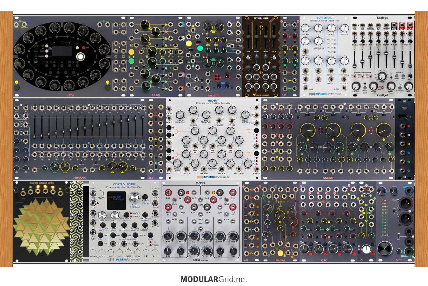Click the Sealegs DRIVE knob

pos(356,86)
